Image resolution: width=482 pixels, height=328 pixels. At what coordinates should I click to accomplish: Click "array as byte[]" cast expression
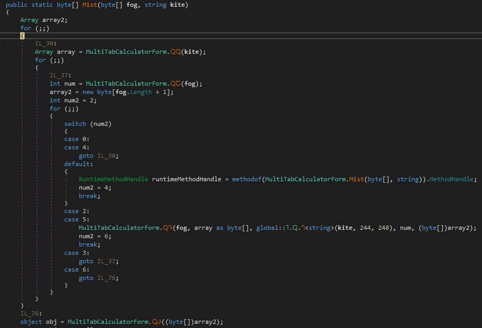[x=221, y=228]
